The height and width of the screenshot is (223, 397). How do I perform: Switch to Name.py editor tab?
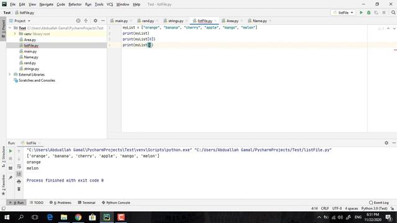tap(259, 20)
